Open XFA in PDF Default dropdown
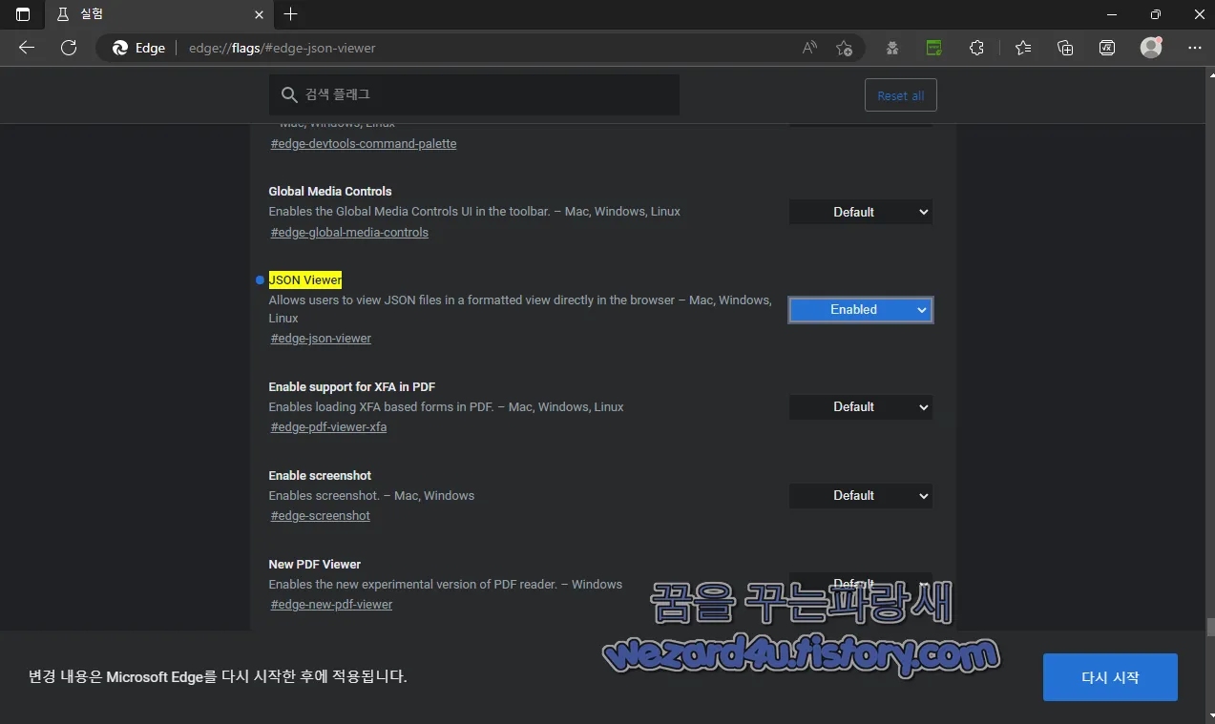This screenshot has height=724, width=1215. (x=861, y=407)
